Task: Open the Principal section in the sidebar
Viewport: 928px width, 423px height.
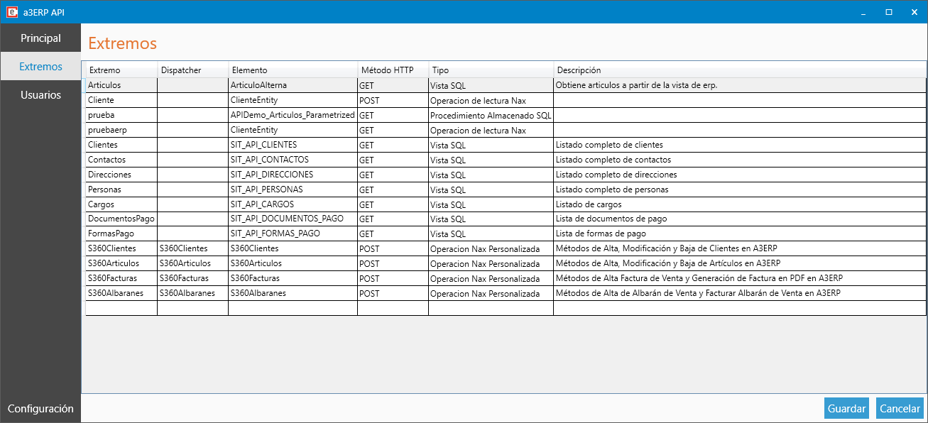Action: (x=40, y=38)
